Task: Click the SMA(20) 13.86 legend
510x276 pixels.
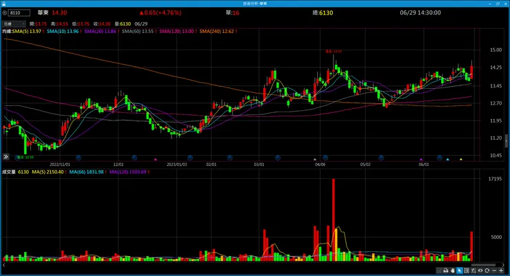Action: [100, 32]
